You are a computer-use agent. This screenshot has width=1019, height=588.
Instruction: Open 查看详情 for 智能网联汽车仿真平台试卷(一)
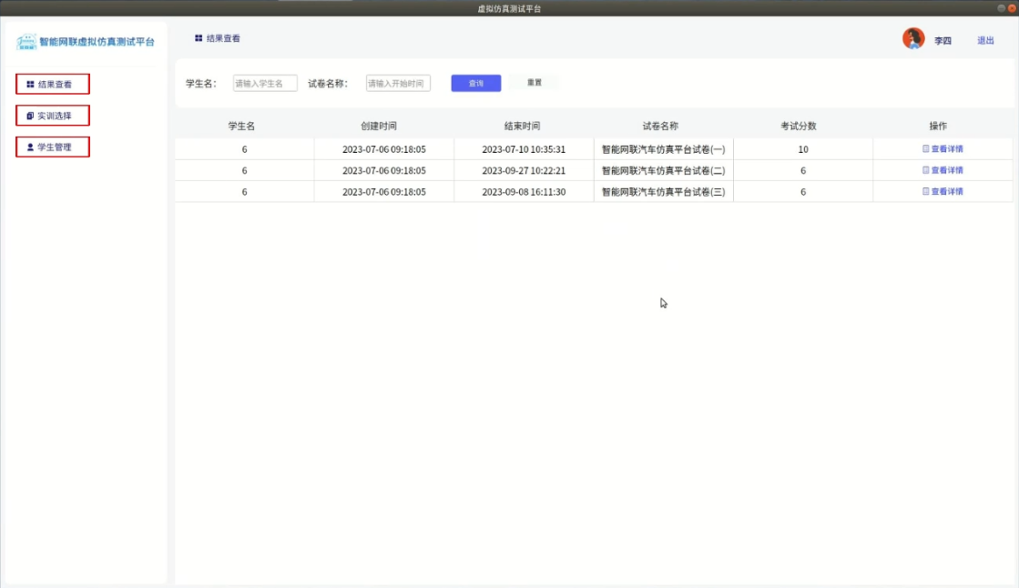pos(947,147)
